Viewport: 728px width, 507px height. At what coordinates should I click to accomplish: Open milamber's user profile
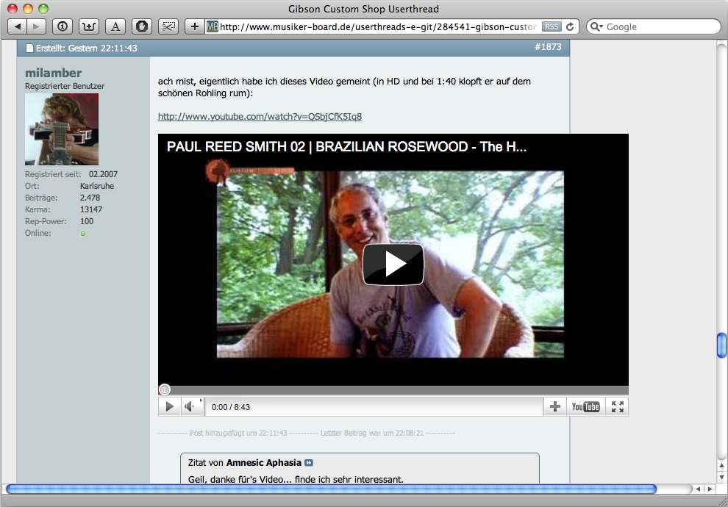pyautogui.click(x=54, y=73)
